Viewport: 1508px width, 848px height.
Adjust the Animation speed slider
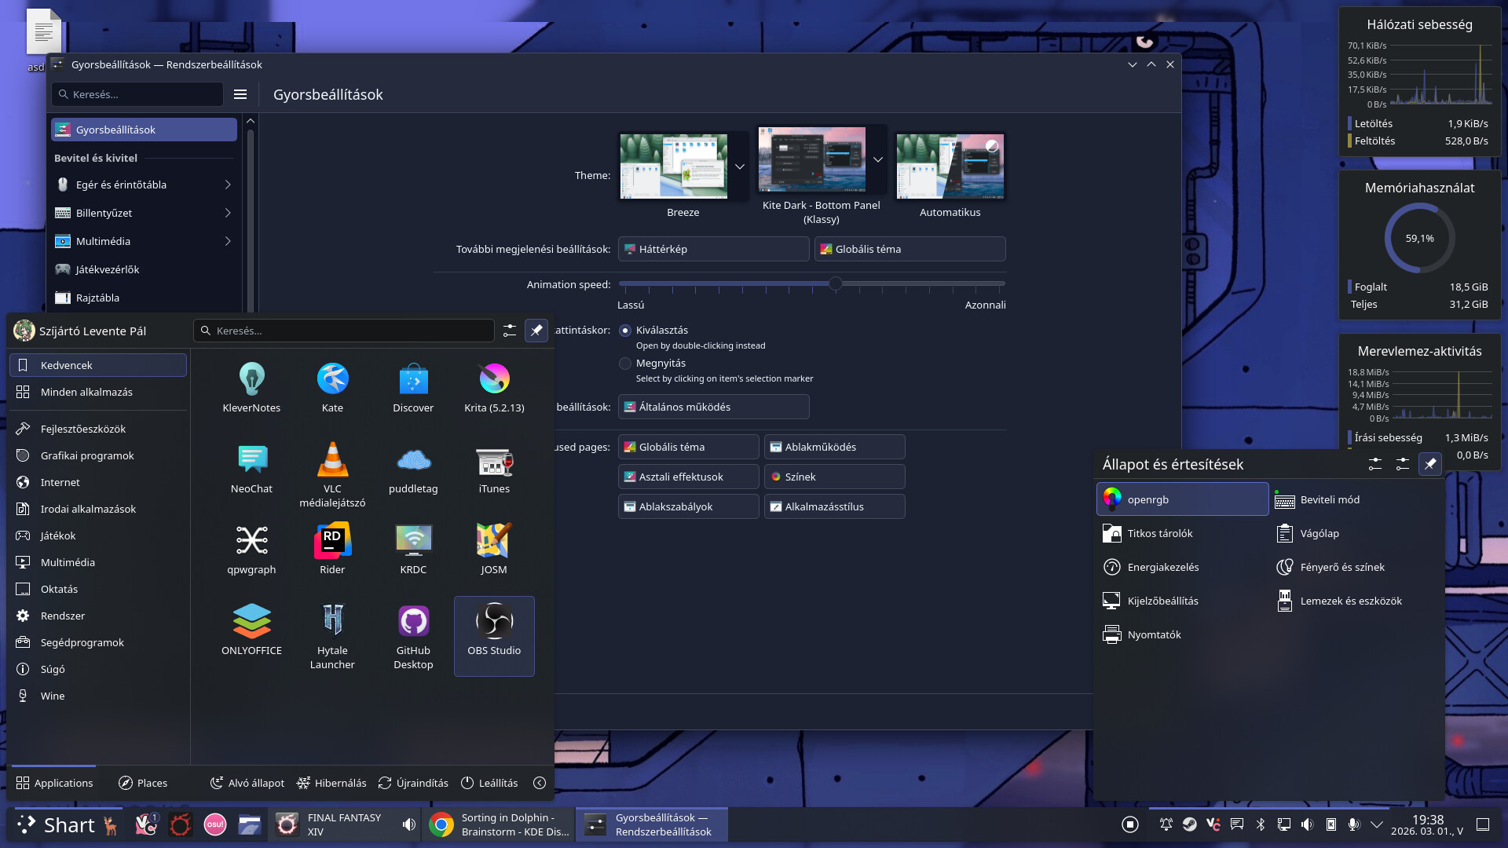(836, 284)
